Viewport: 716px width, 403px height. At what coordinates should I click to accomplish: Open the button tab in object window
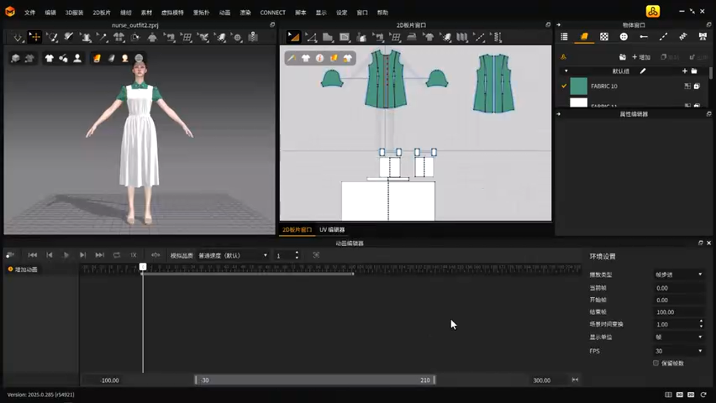point(624,37)
